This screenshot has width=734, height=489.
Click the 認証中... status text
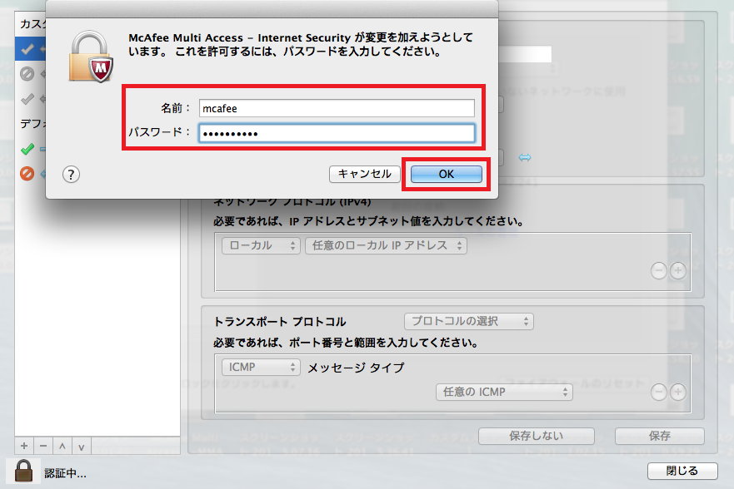(x=66, y=473)
